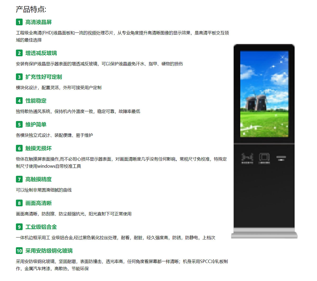
Task: Click the green number 7 badge
Action: [19, 179]
